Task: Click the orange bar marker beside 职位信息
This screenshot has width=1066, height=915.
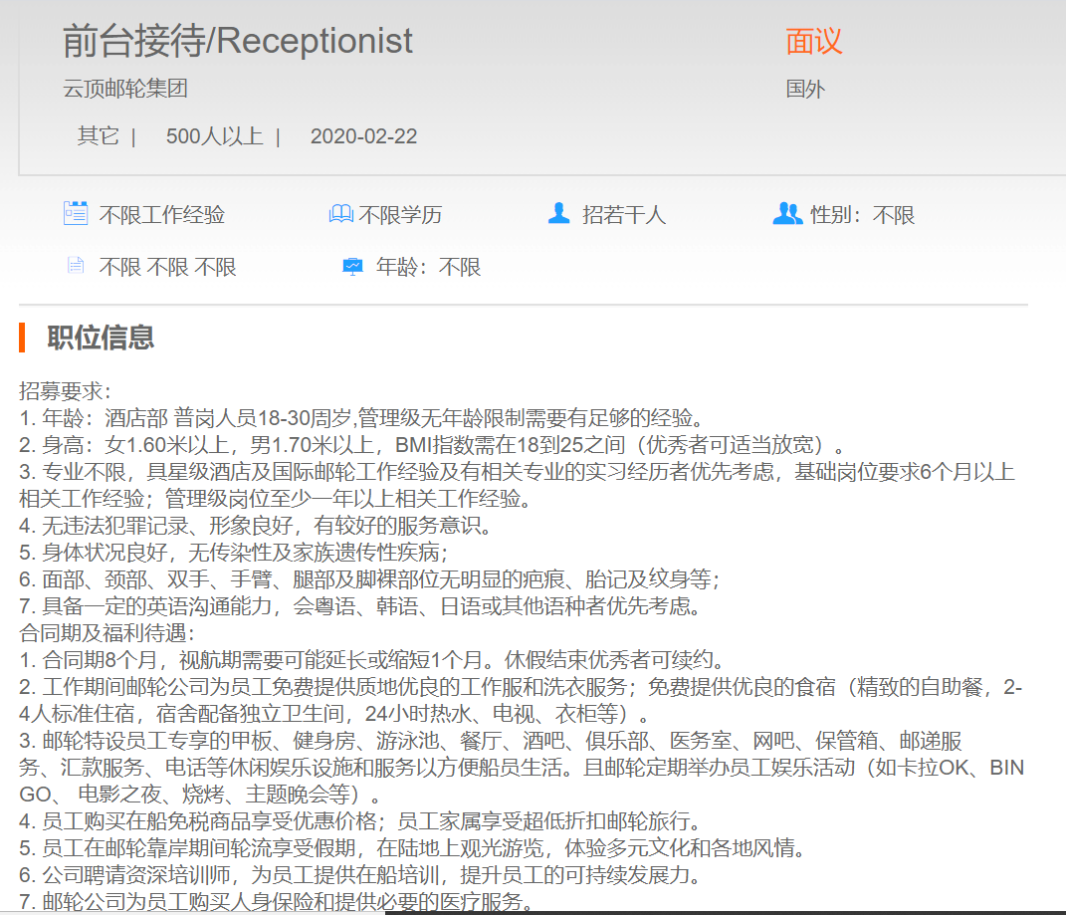Action: [22, 338]
